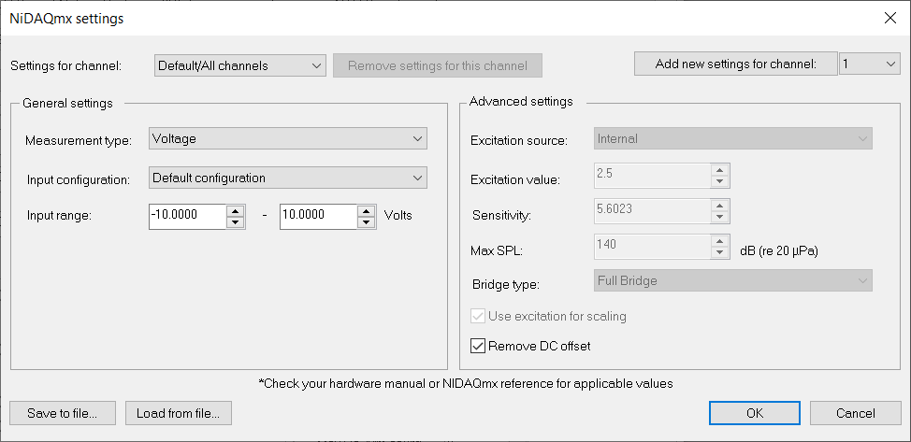Click the Save to file button

(63, 413)
